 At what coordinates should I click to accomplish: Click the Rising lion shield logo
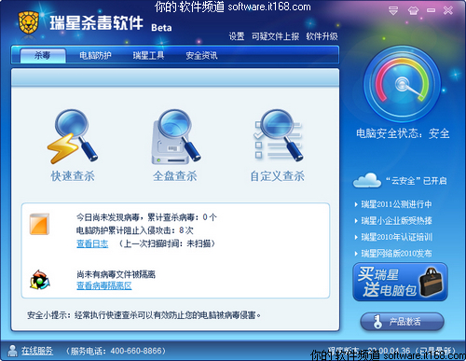point(29,22)
